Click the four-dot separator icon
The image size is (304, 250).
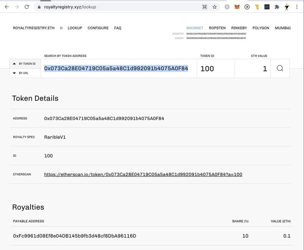coord(61,28)
